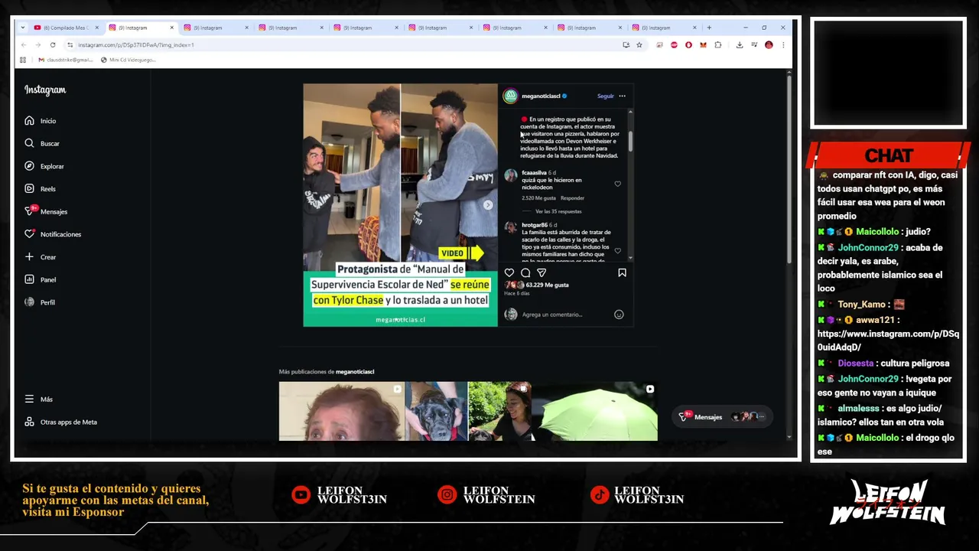Open Perfil in the sidebar
This screenshot has height=551, width=979.
pos(40,302)
